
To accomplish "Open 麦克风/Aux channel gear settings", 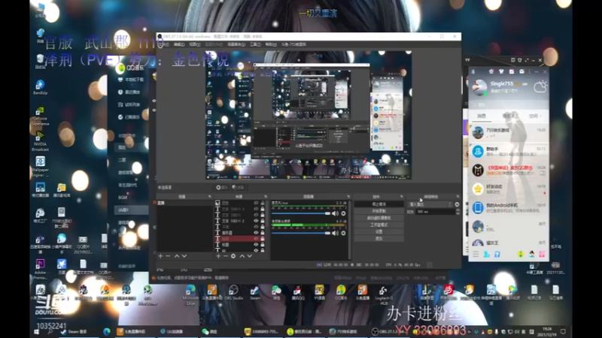I will coord(343,213).
